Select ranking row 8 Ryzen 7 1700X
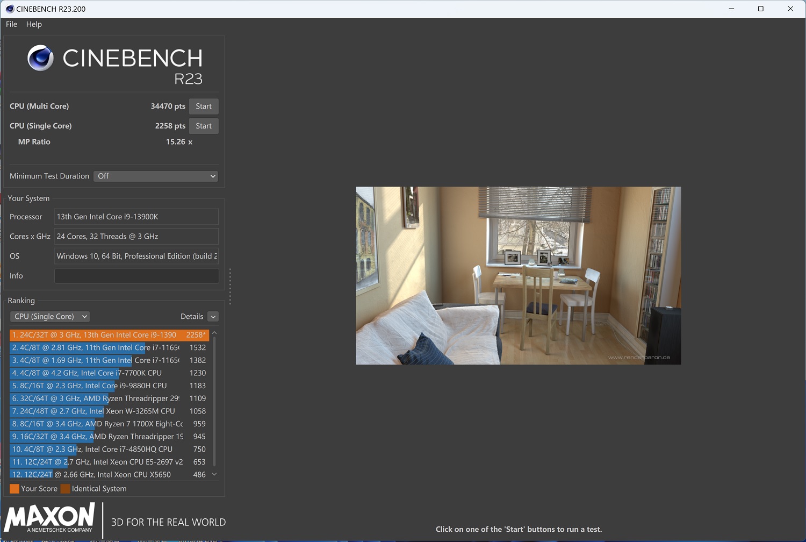The image size is (806, 542). click(109, 424)
